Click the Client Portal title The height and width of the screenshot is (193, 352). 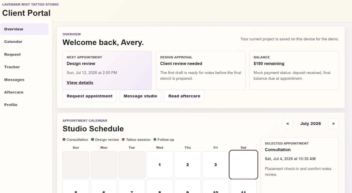[26, 13]
